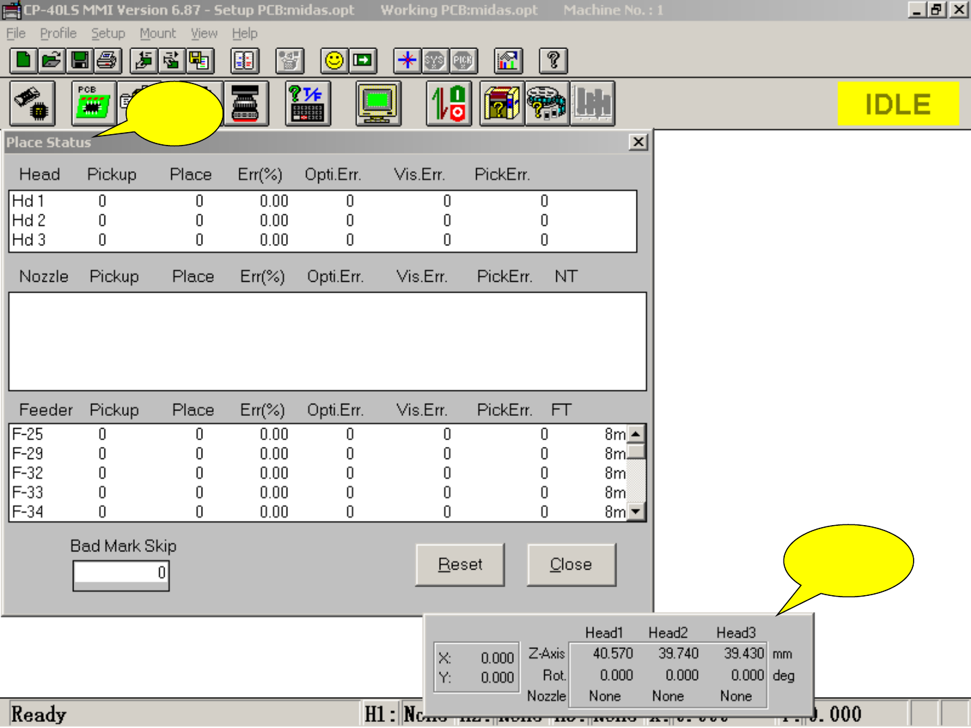971x728 pixels.
Task: Click the SYS toolbar icon
Action: coord(435,61)
